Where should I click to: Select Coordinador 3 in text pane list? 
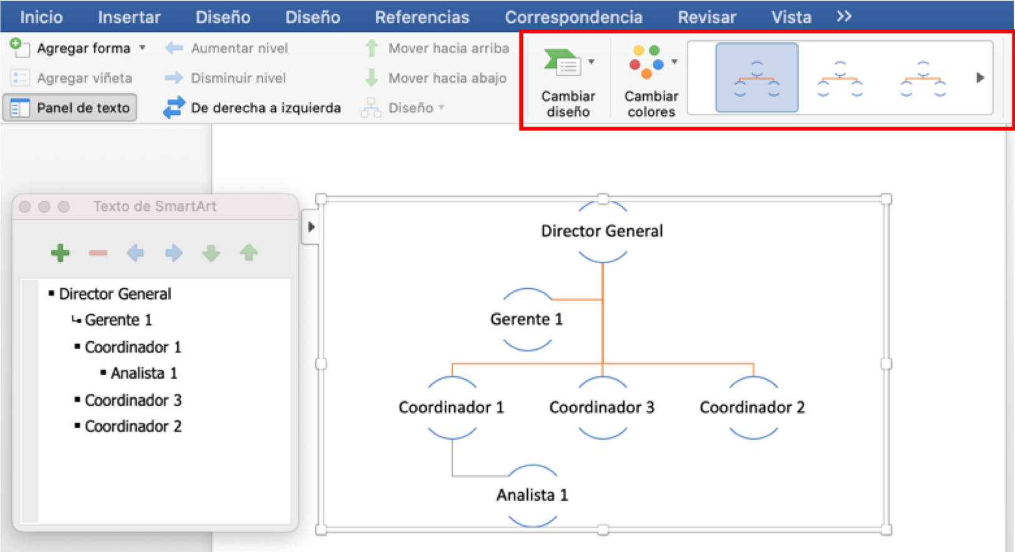[x=133, y=400]
